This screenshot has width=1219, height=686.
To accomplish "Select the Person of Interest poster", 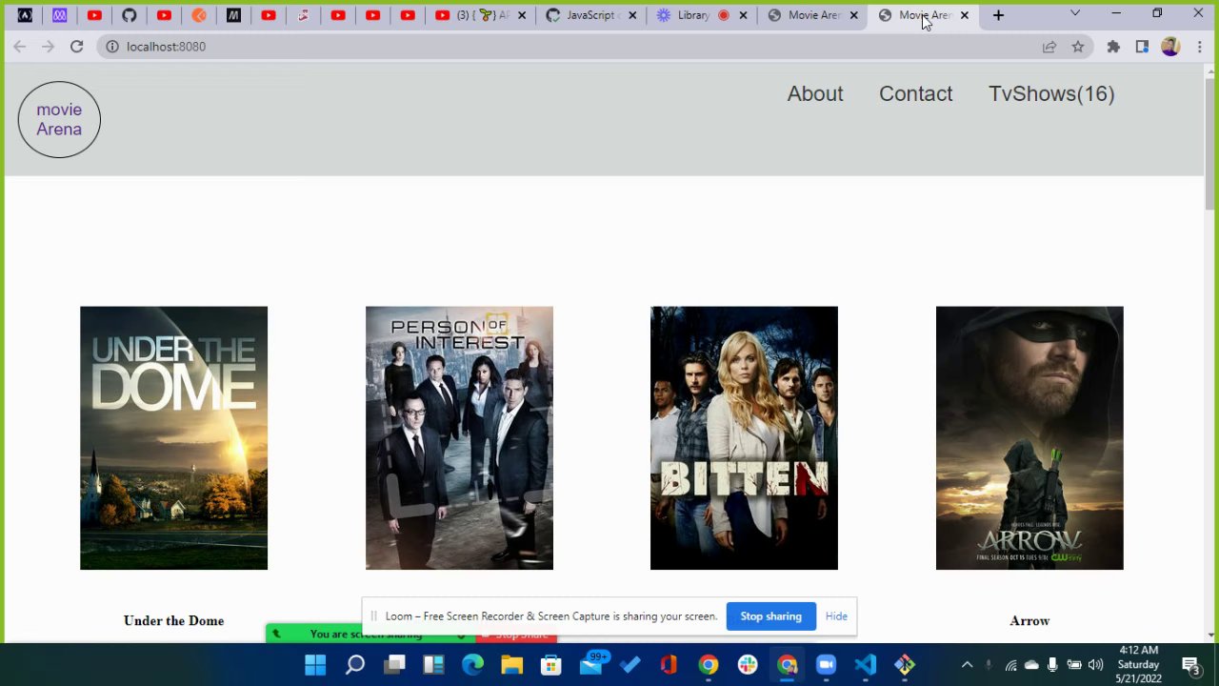I will (x=459, y=438).
